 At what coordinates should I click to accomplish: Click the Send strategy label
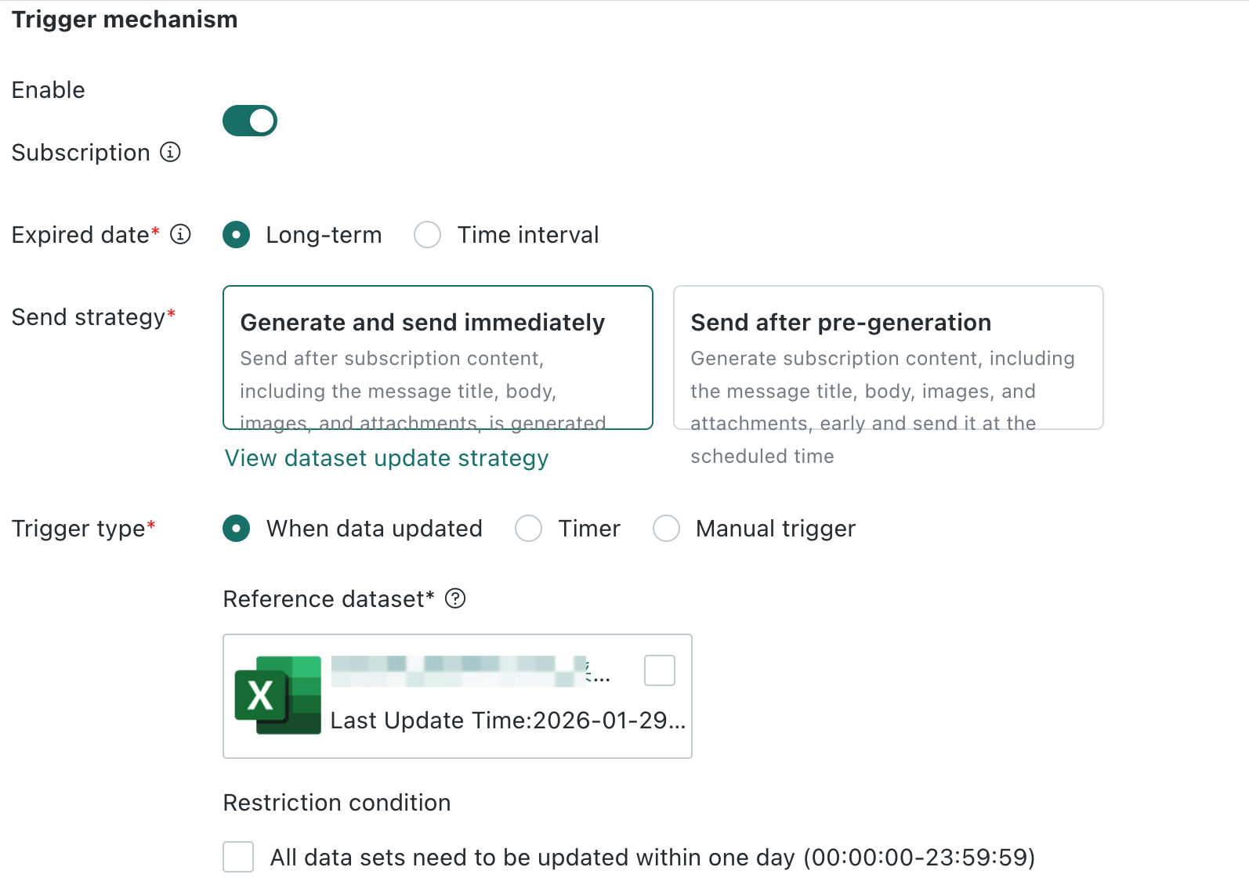93,317
